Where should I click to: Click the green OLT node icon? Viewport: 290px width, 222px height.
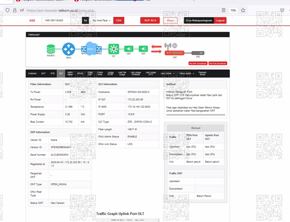click(x=114, y=49)
